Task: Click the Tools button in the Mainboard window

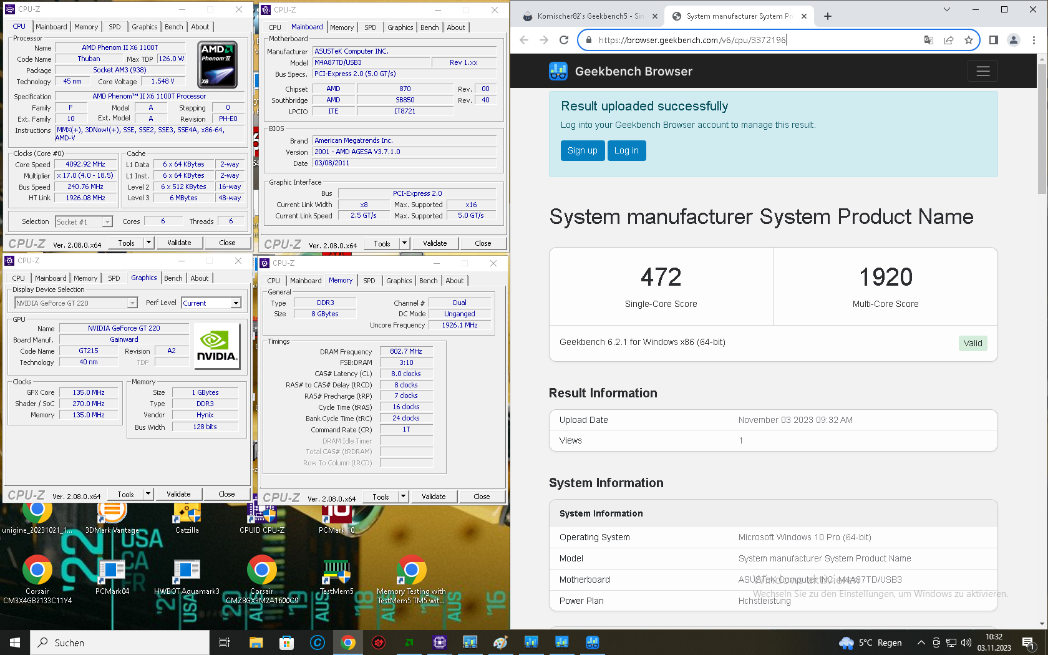Action: tap(382, 243)
